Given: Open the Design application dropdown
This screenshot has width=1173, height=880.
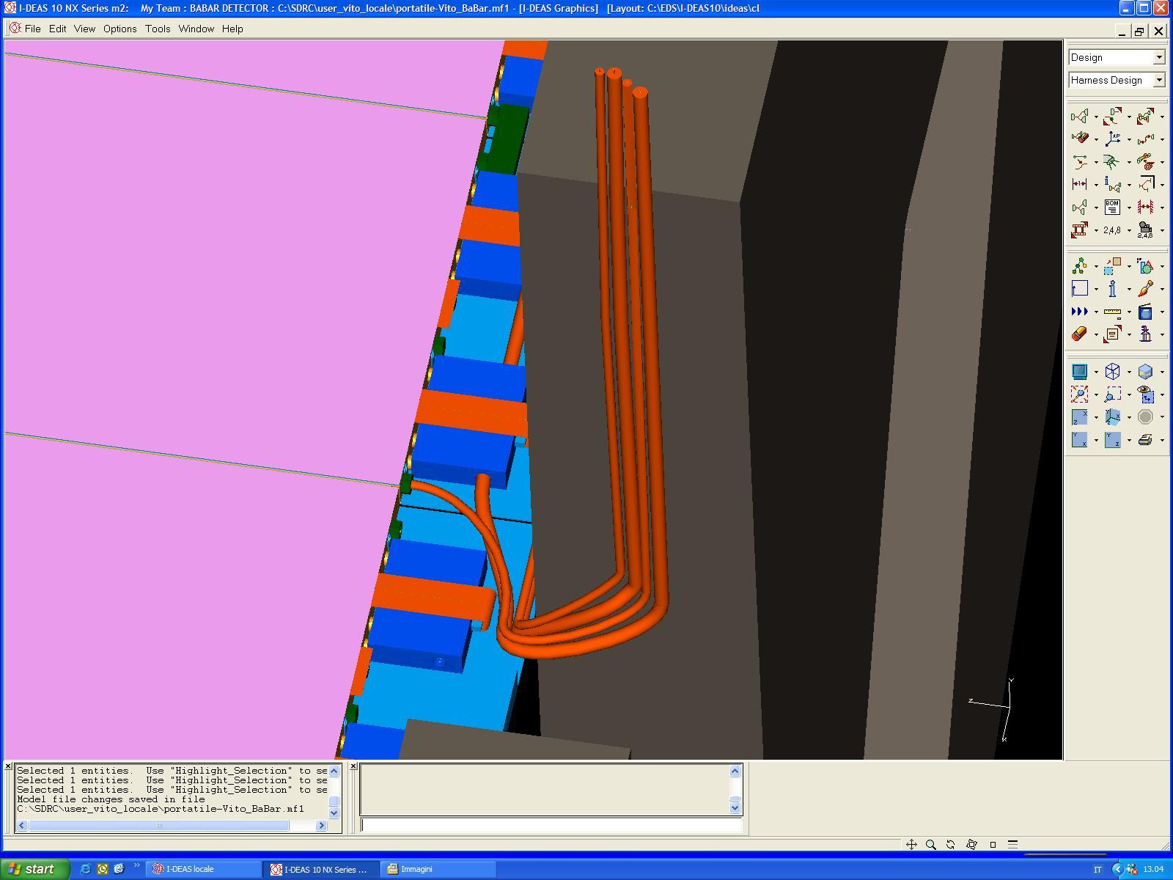Looking at the screenshot, I should 1117,57.
